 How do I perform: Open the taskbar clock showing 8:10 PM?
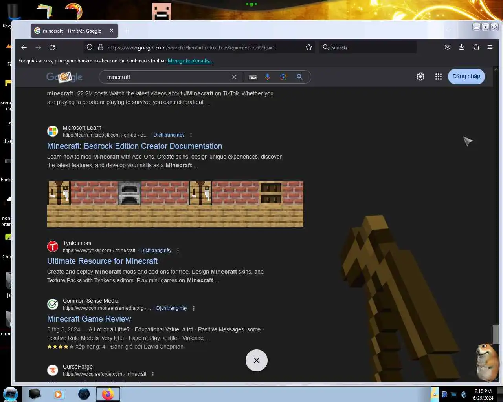483,395
